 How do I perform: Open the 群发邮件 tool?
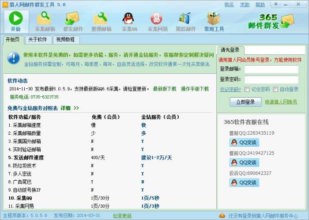pyautogui.click(x=73, y=22)
